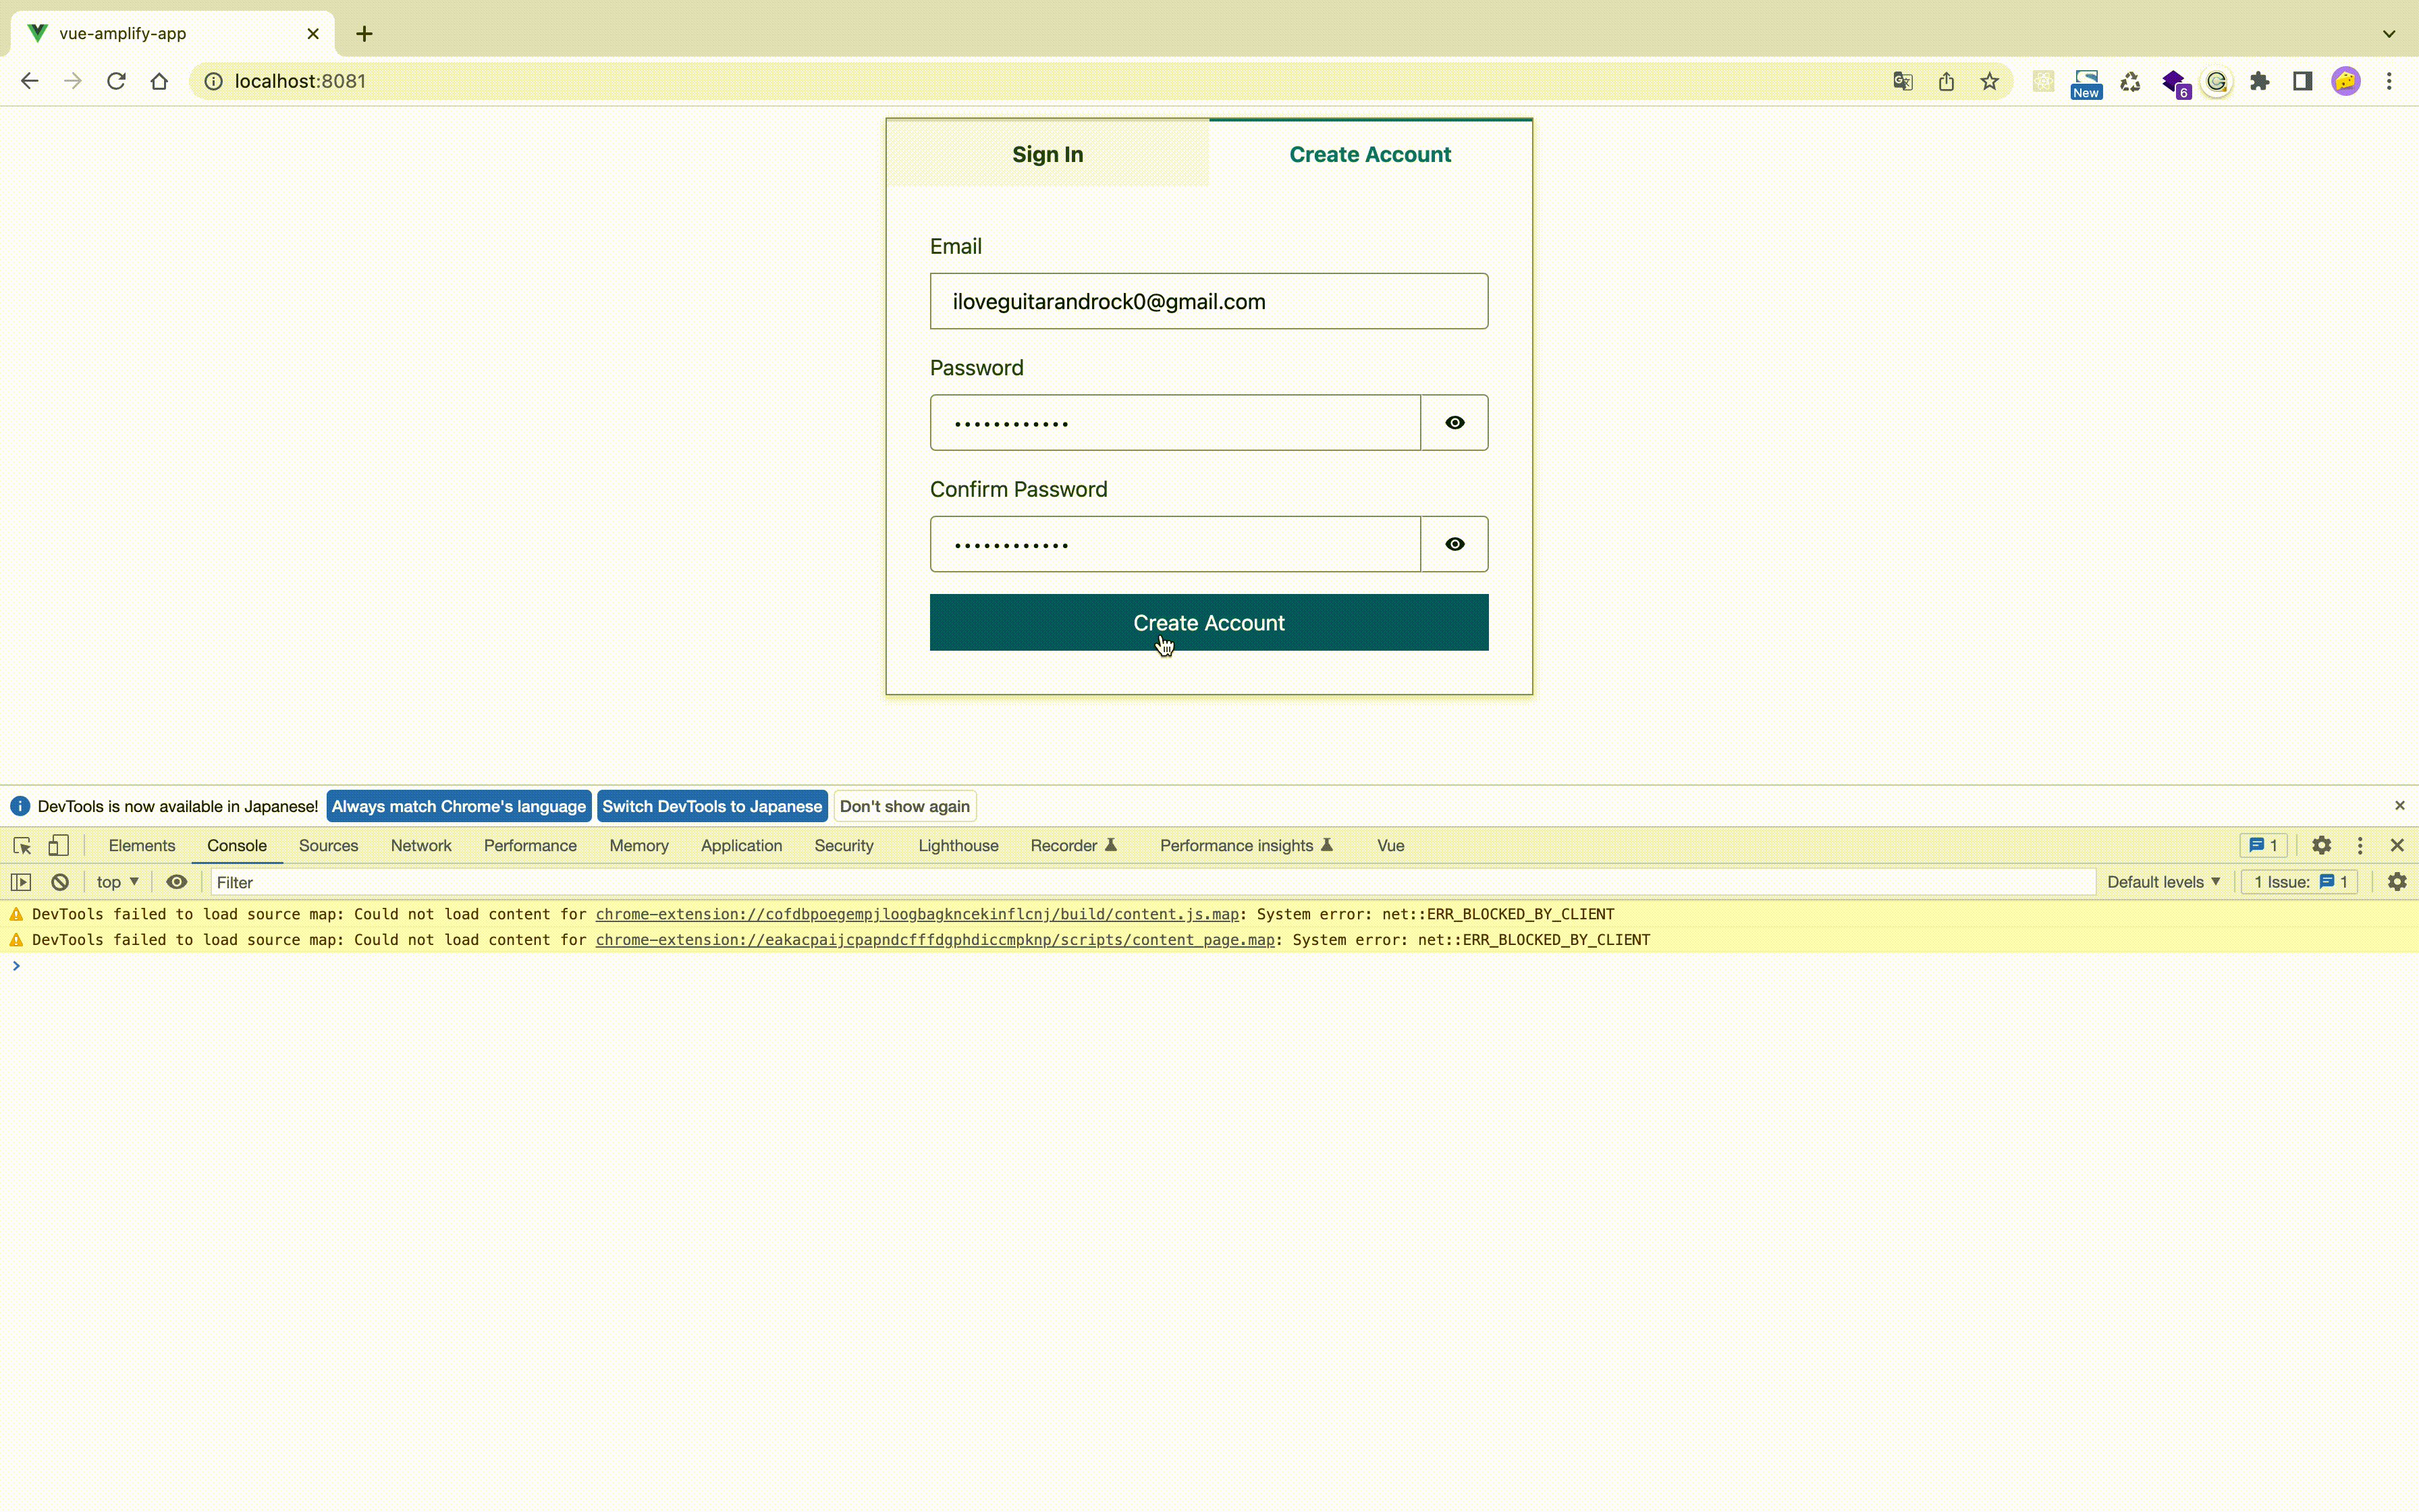Open the content_page.map extension link
The width and height of the screenshot is (2419, 1512).
click(x=935, y=940)
